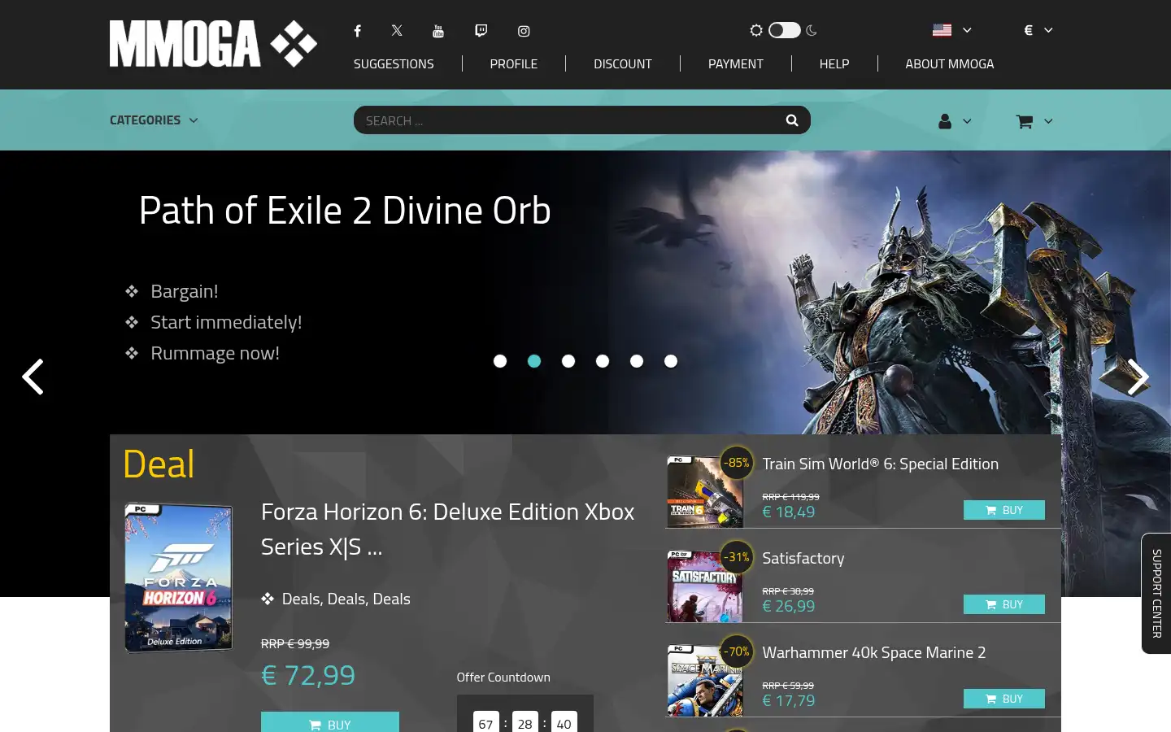Open the Help menu item
Image resolution: width=1171 pixels, height=732 pixels.
834,63
